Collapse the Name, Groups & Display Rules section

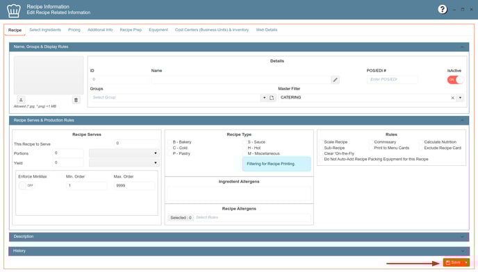(462, 47)
